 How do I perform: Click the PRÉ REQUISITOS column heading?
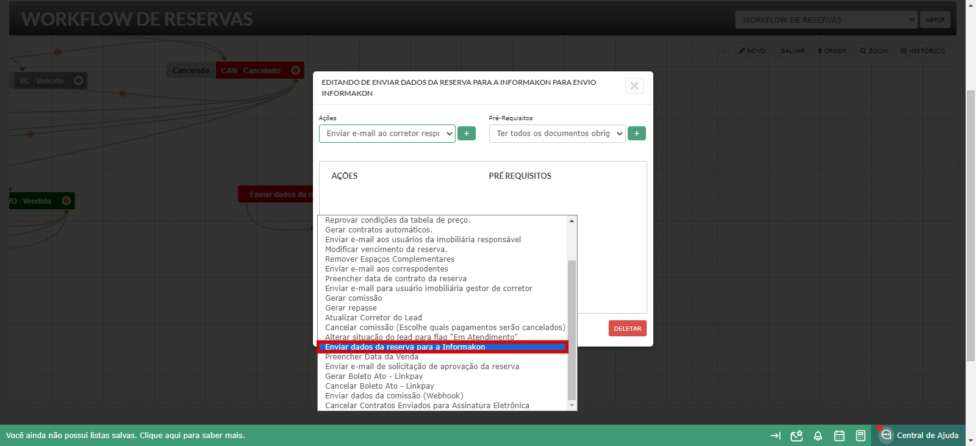pos(520,176)
